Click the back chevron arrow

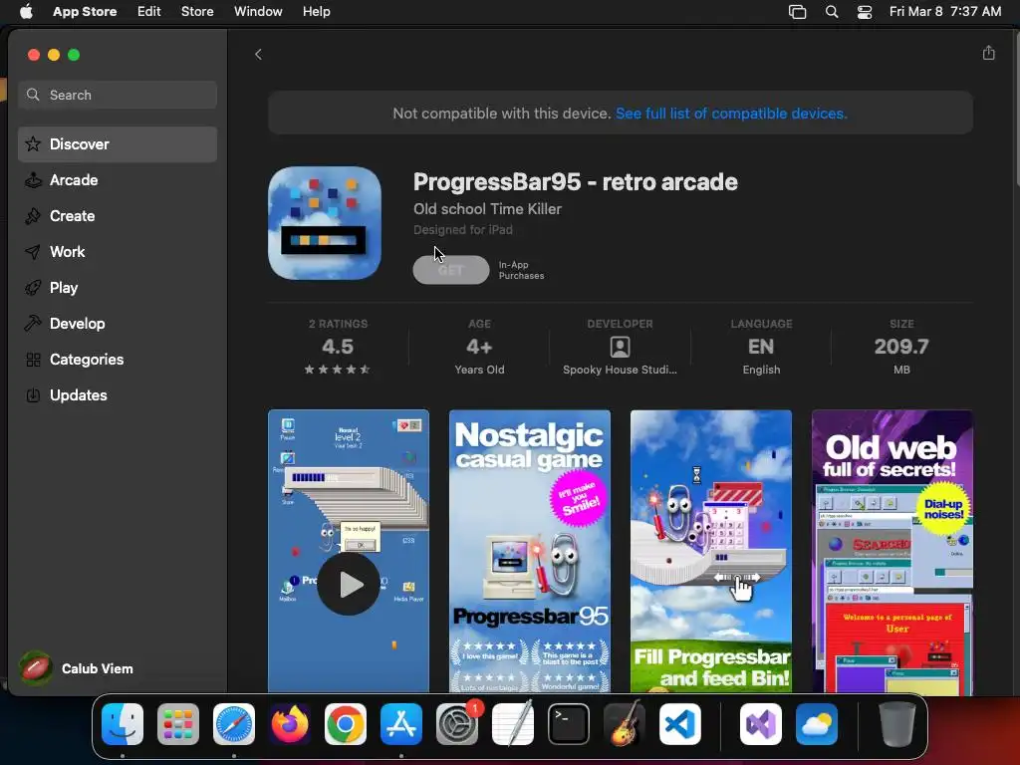[258, 55]
